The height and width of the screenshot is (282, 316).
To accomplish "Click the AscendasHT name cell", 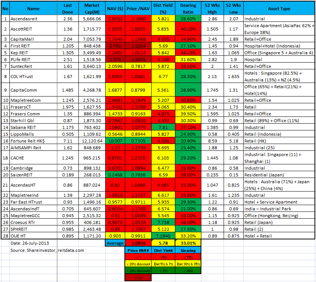I will coord(33,185).
